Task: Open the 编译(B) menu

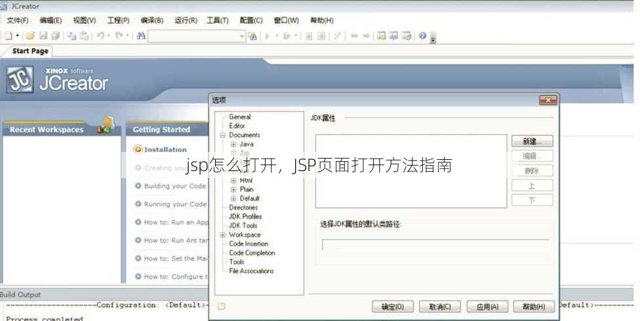Action: pos(152,20)
